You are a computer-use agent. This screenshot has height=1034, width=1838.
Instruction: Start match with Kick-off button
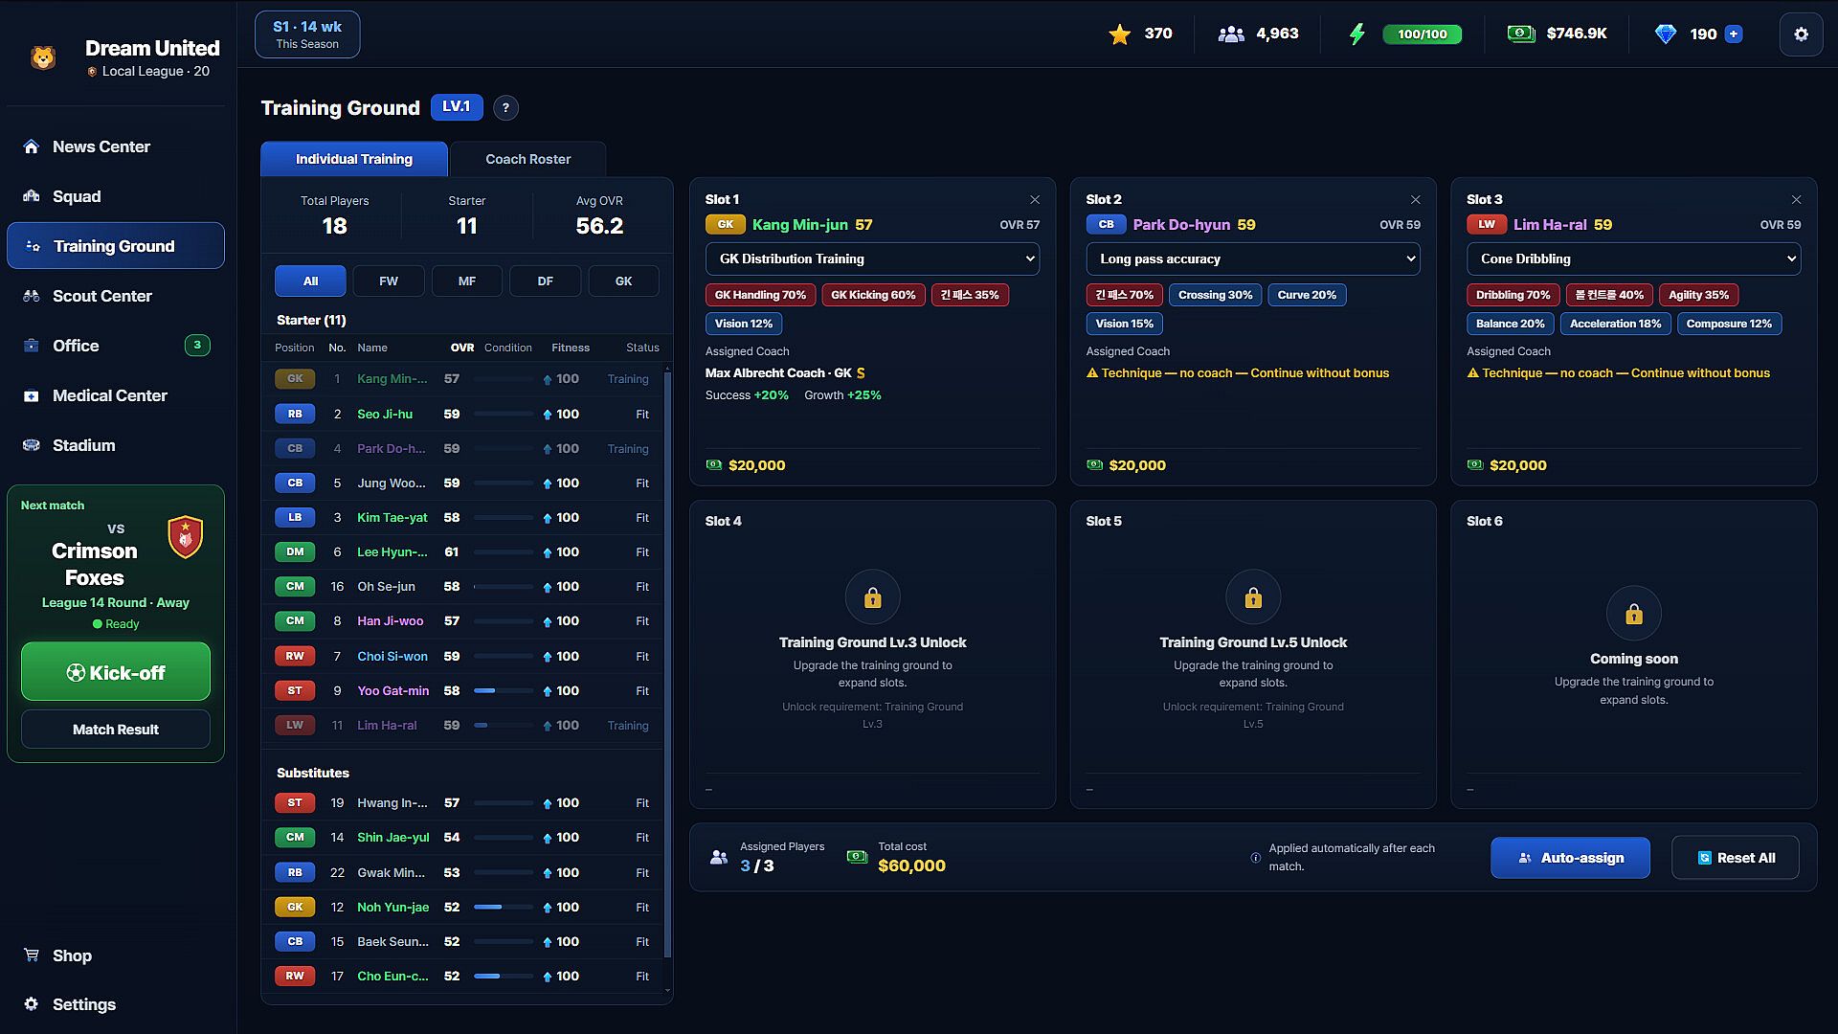click(116, 672)
